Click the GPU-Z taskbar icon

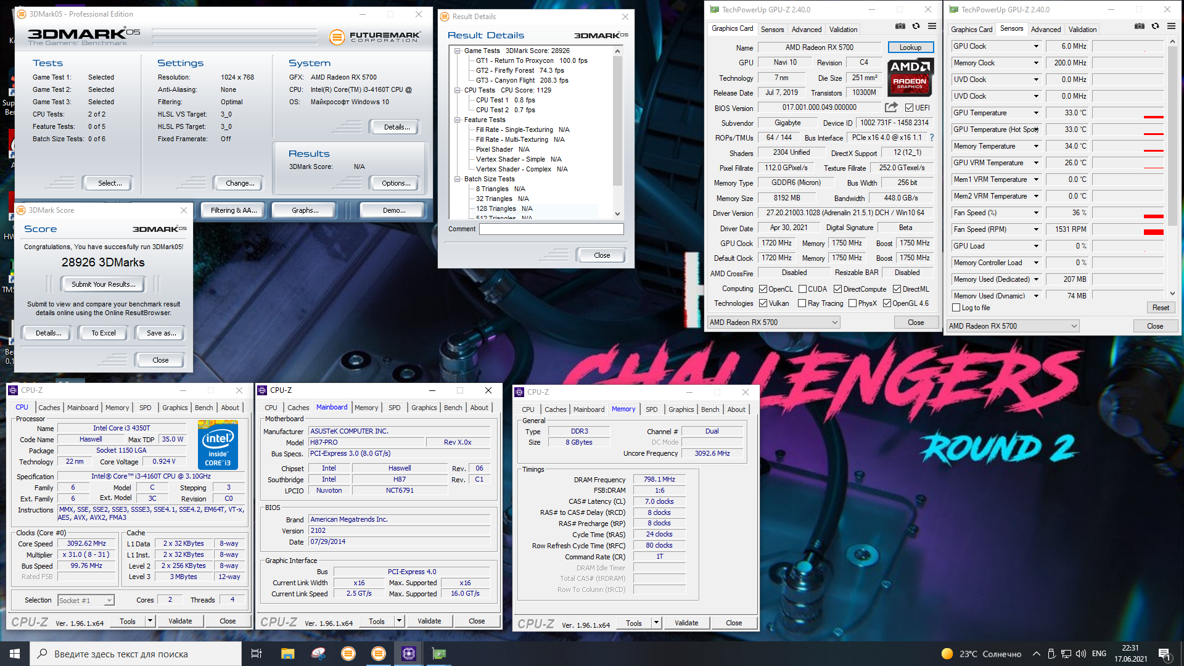439,654
